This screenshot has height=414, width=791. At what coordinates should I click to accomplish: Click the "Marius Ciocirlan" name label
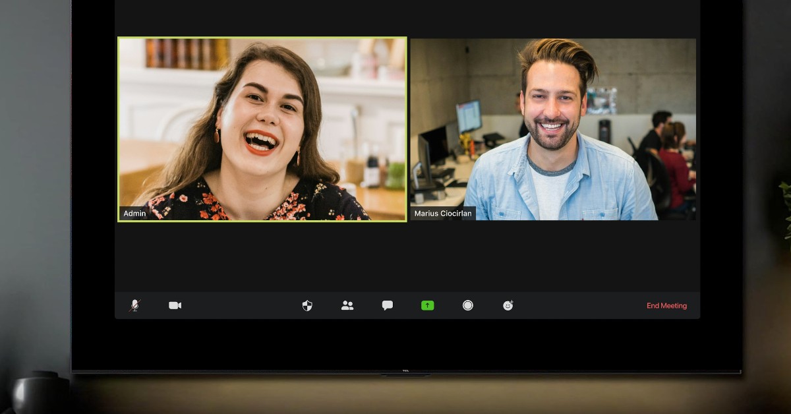coord(443,214)
